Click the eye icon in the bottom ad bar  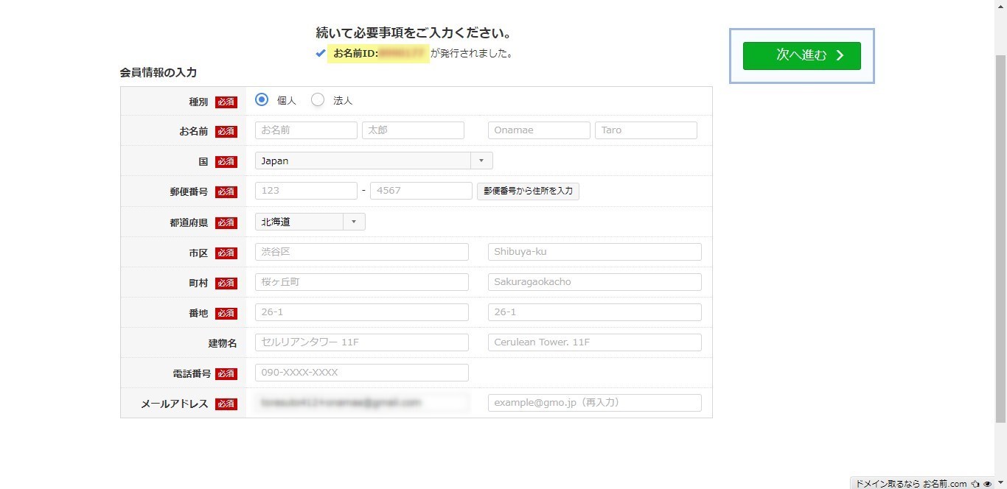point(987,484)
